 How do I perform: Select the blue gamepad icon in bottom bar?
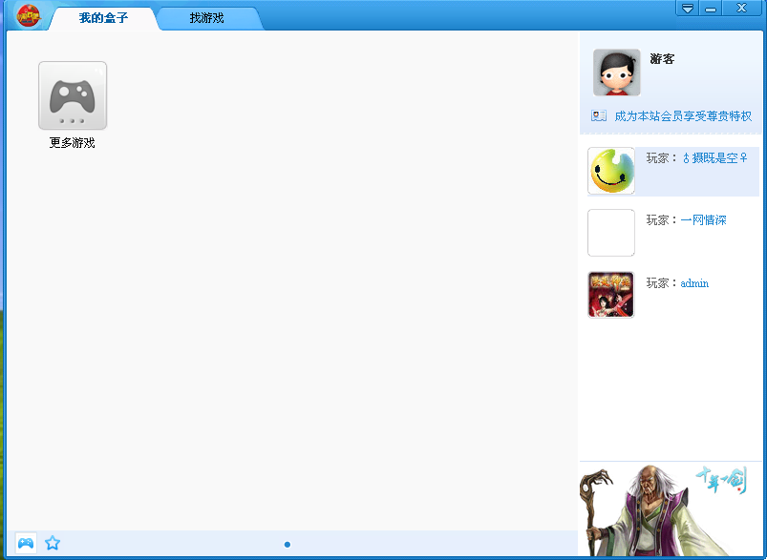26,543
